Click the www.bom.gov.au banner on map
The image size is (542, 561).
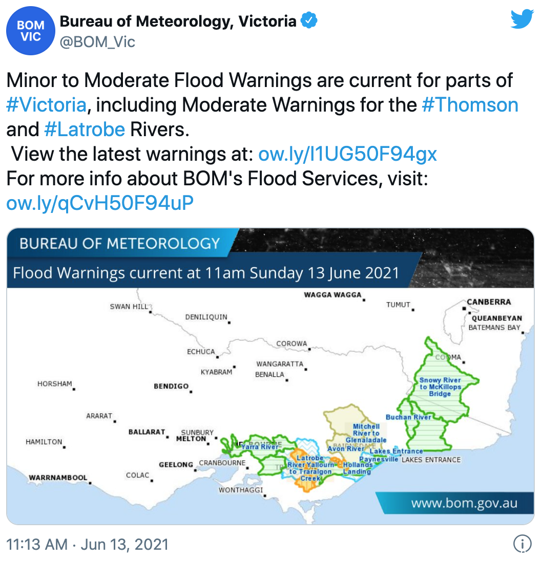(464, 503)
